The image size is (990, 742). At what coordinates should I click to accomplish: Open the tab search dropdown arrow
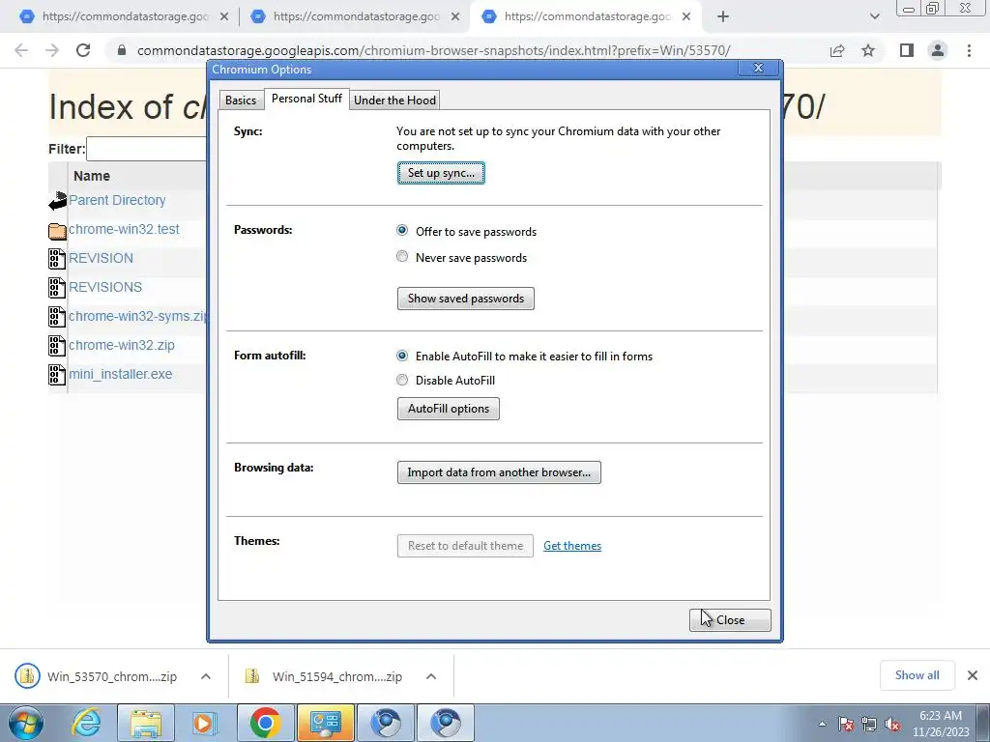point(874,17)
